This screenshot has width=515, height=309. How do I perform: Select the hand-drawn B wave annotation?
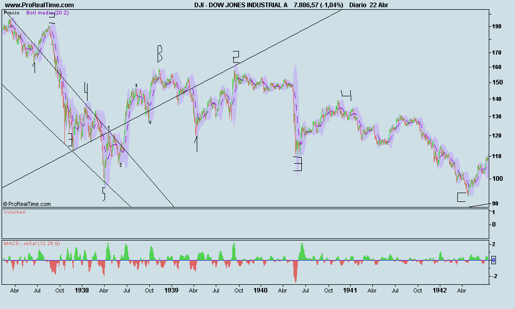pyautogui.click(x=160, y=54)
